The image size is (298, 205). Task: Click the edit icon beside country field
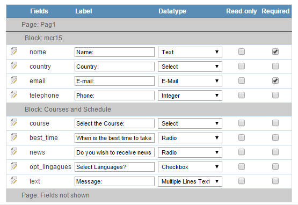click(x=14, y=65)
